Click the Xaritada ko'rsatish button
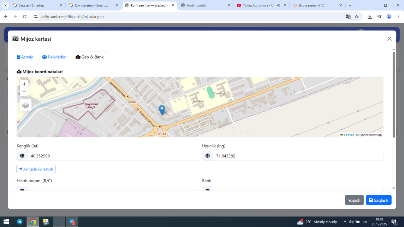 [x=36, y=169]
